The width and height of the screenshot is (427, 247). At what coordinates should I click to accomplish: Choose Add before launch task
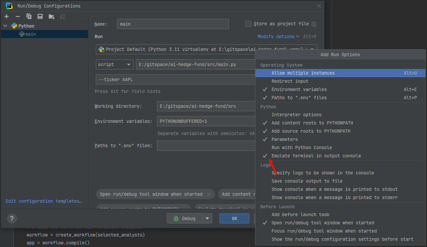tap(340, 214)
